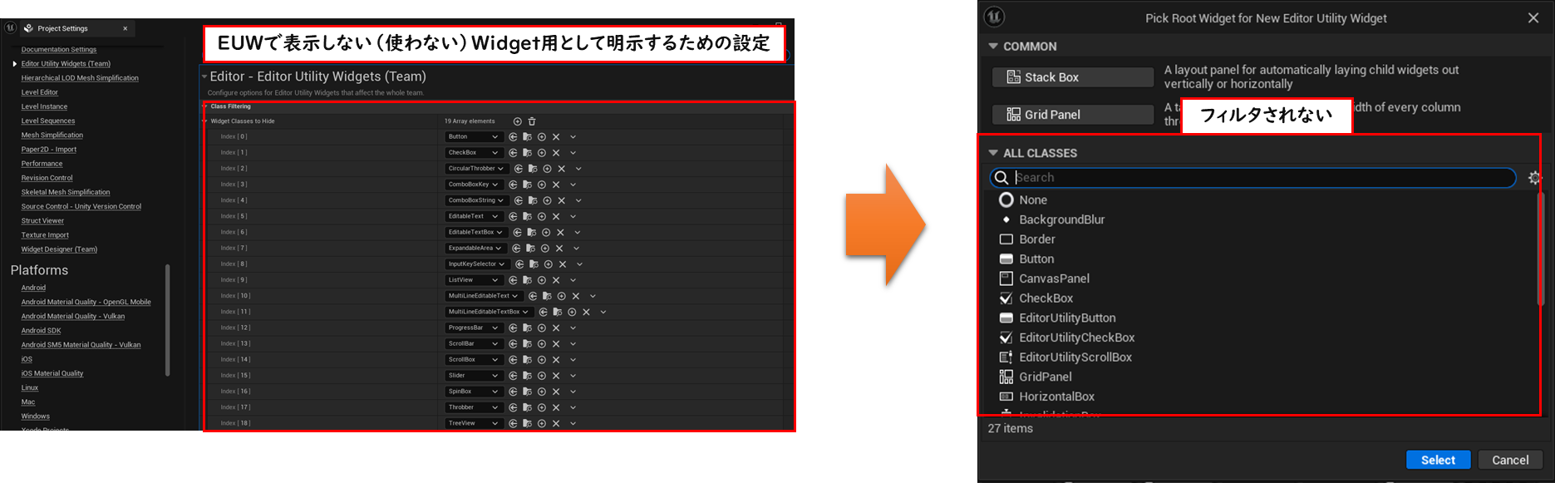
Task: Browse to ComboBoxString class in Index 4
Action: (533, 200)
